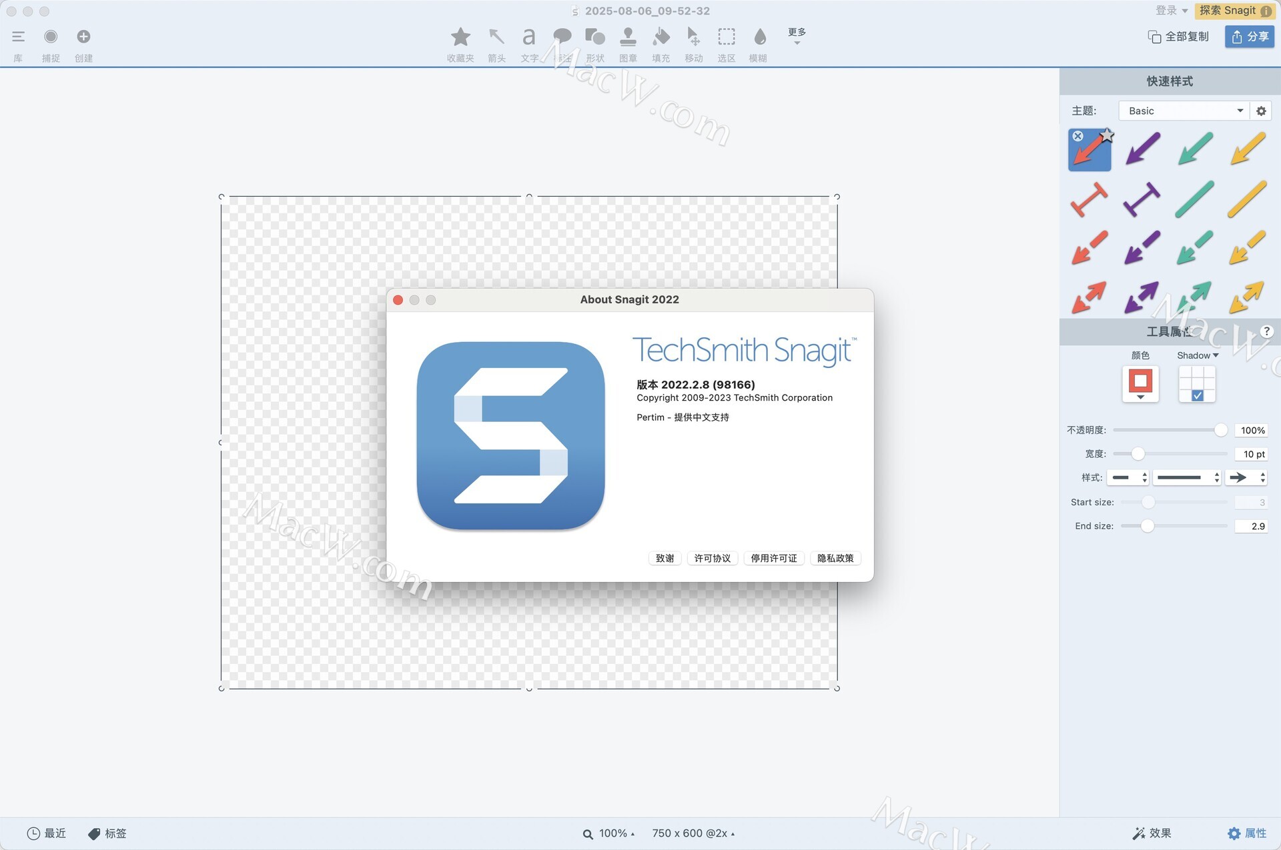Open the Recent (最近) tray

(x=46, y=833)
